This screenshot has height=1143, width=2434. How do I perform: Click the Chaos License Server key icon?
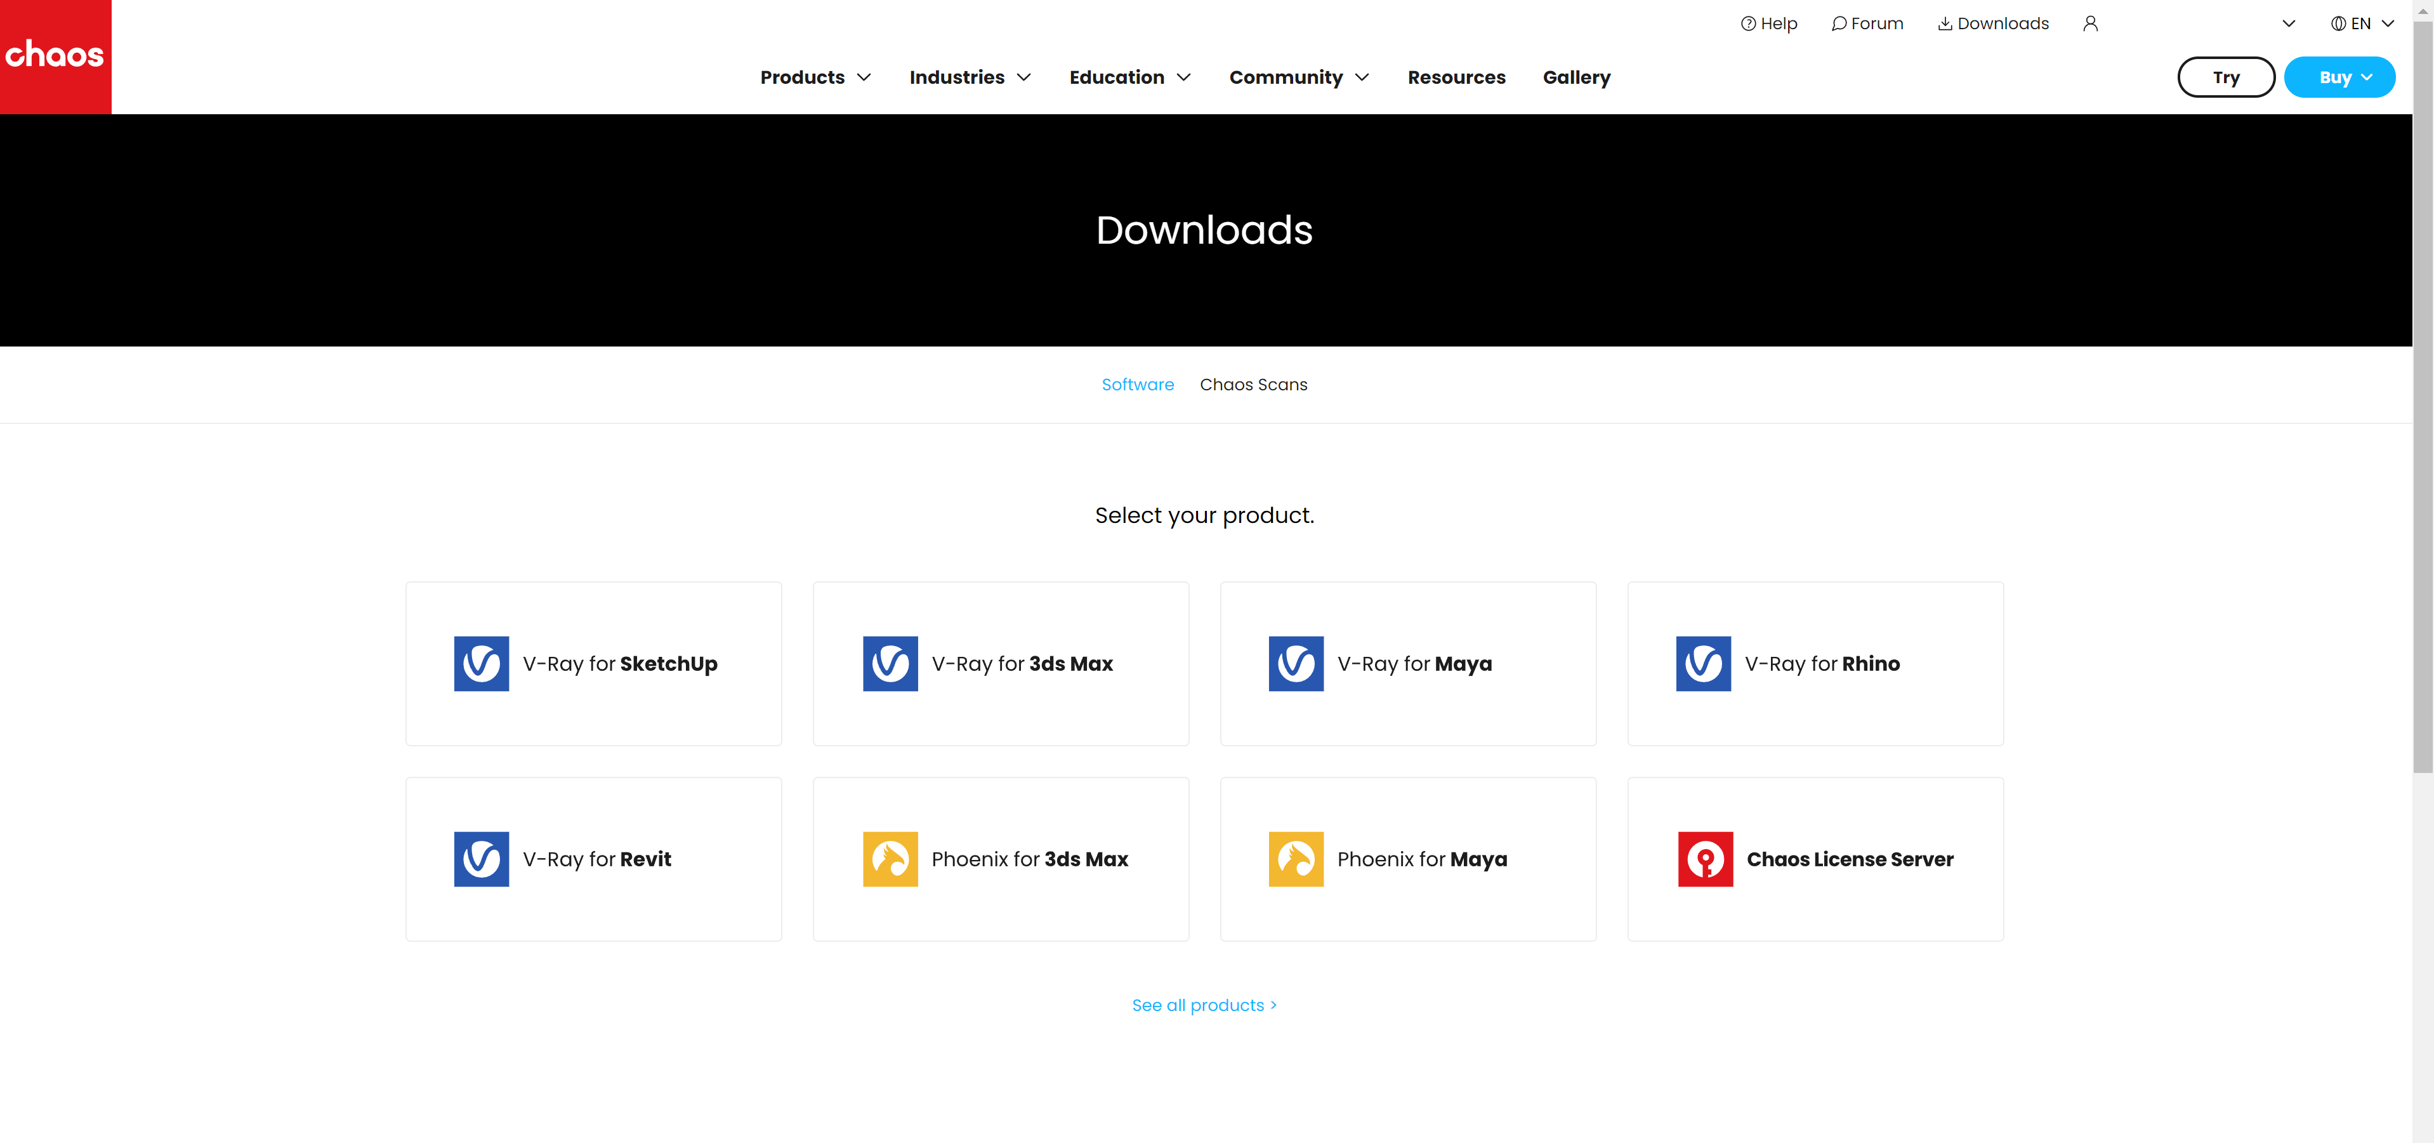coord(1704,859)
